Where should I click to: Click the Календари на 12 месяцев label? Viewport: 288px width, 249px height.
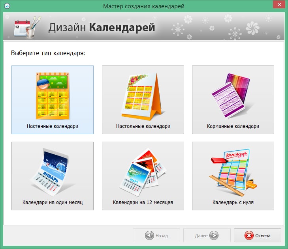[x=143, y=202]
